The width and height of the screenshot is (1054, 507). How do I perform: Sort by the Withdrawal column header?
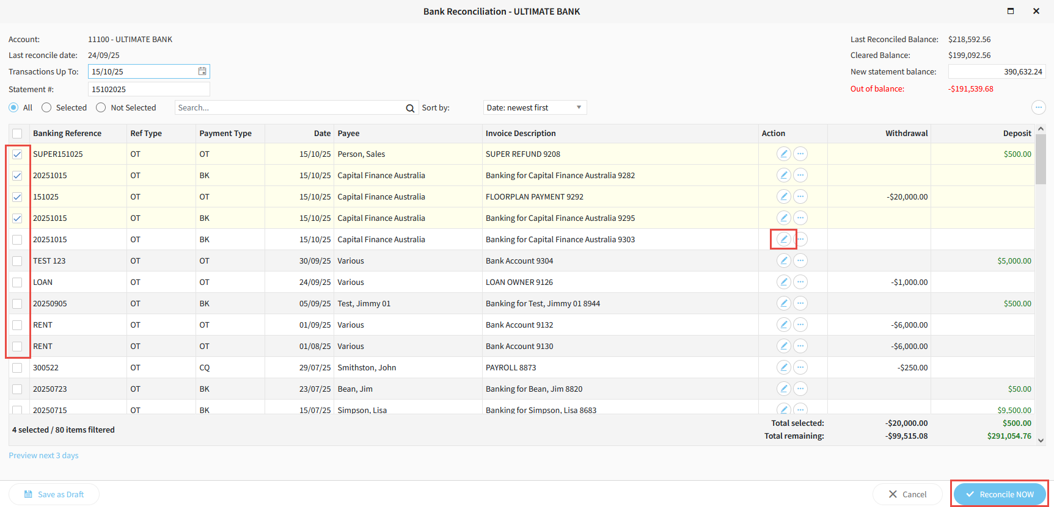906,134
